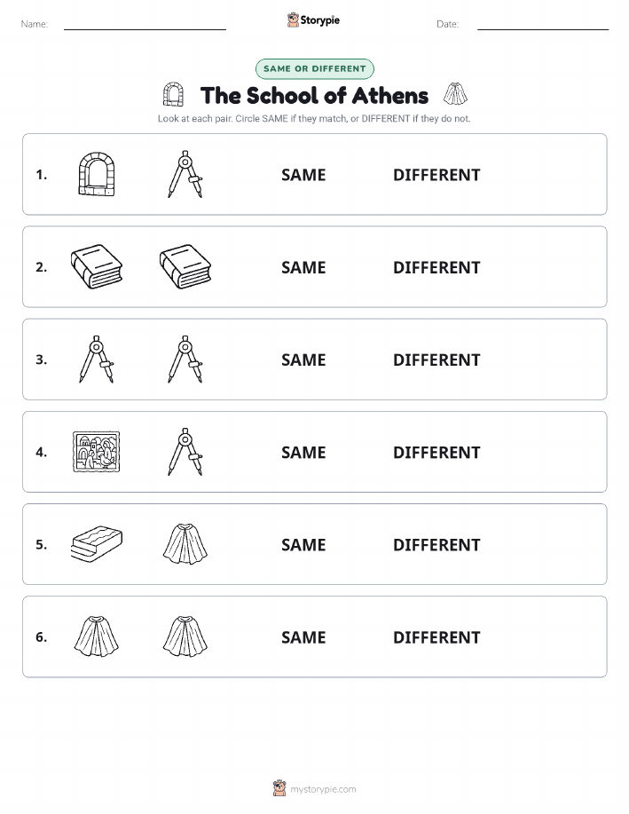Click the stone slab icon in row 5
Image resolution: width=629 pixels, height=814 pixels.
coord(97,544)
